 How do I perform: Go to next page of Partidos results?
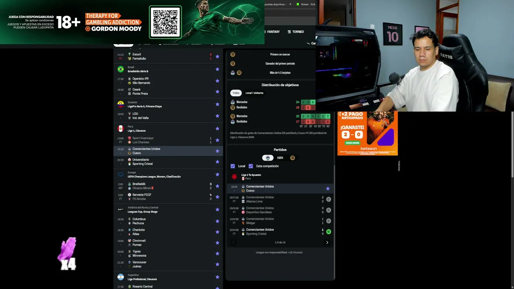[x=327, y=242]
